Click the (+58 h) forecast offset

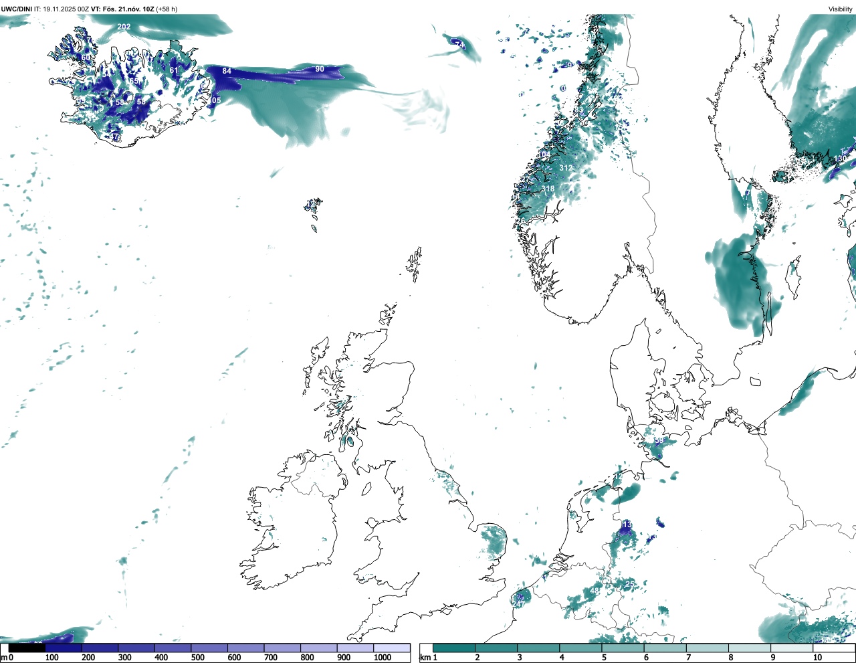pos(167,9)
